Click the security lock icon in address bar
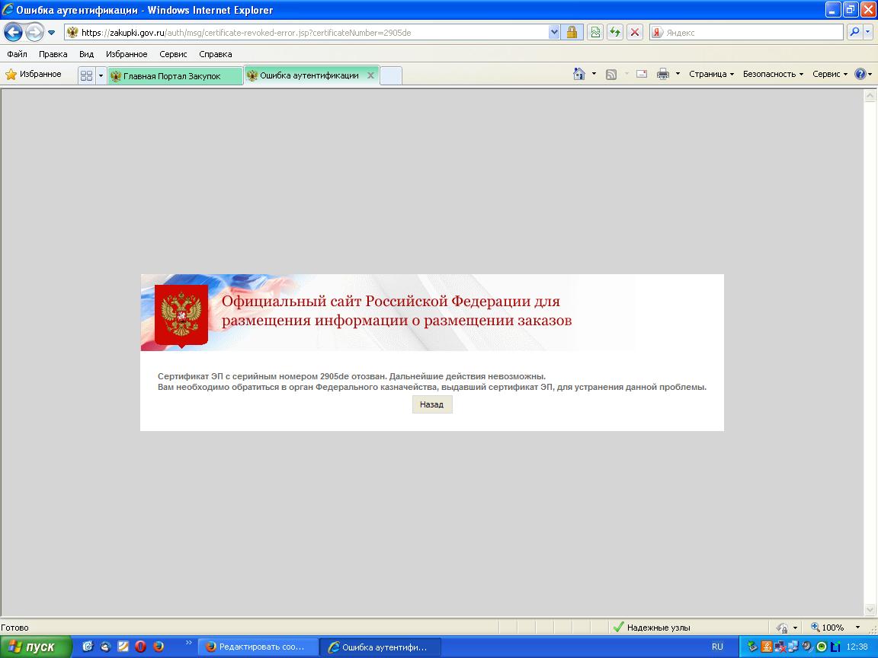 572,32
